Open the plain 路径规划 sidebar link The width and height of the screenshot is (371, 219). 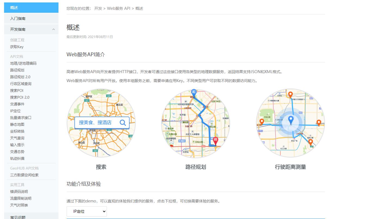point(17,70)
